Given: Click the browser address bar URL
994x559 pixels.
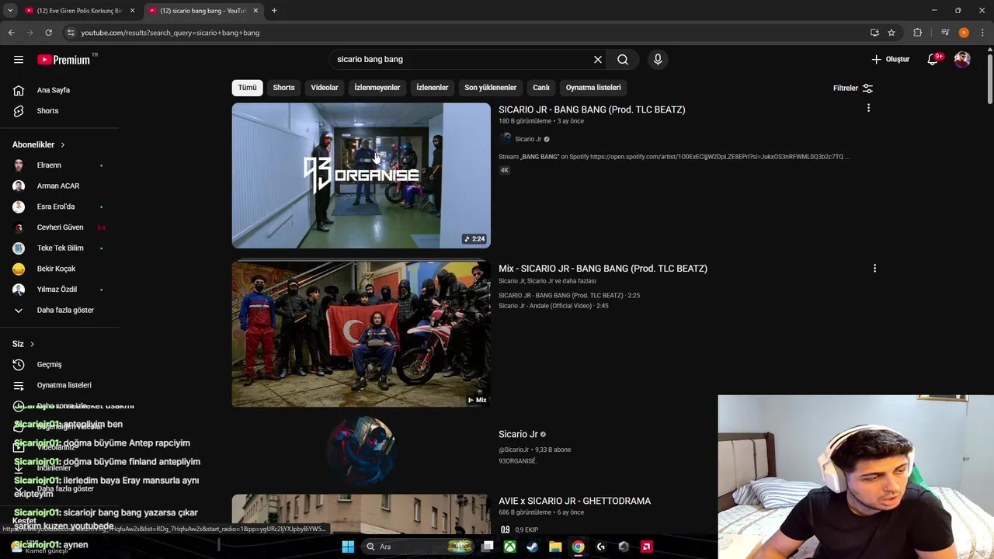Looking at the screenshot, I should 170,33.
